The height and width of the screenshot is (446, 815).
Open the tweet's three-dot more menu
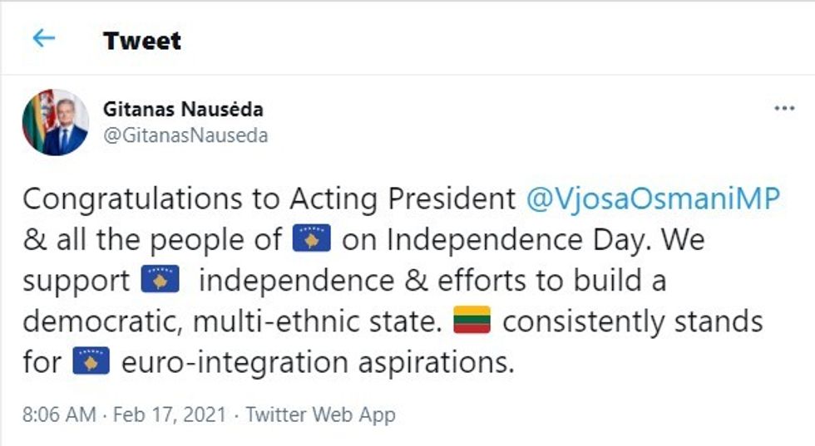tap(784, 109)
